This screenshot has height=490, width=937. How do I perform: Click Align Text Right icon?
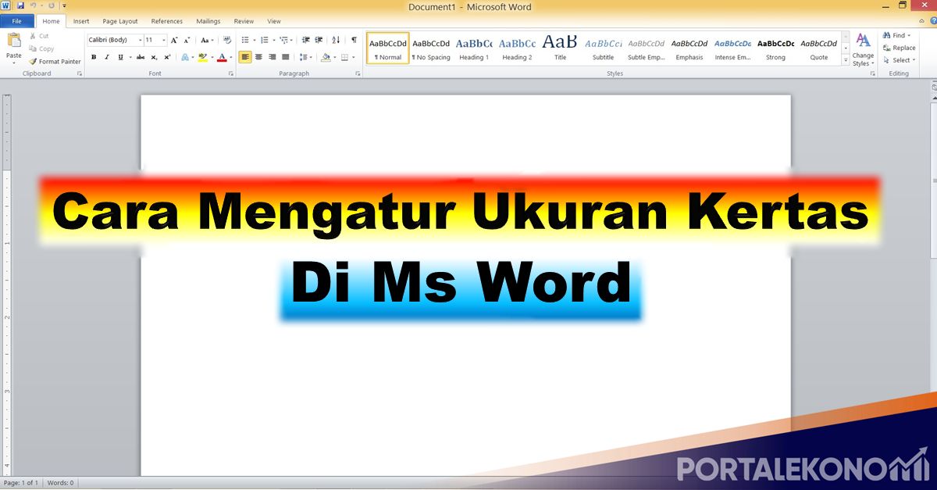coord(272,57)
